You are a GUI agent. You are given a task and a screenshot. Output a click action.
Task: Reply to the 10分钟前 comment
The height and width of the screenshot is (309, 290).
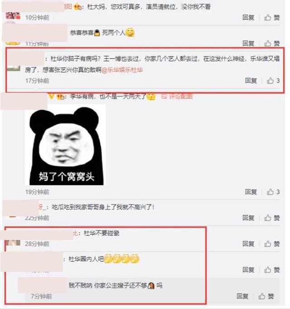248,18
